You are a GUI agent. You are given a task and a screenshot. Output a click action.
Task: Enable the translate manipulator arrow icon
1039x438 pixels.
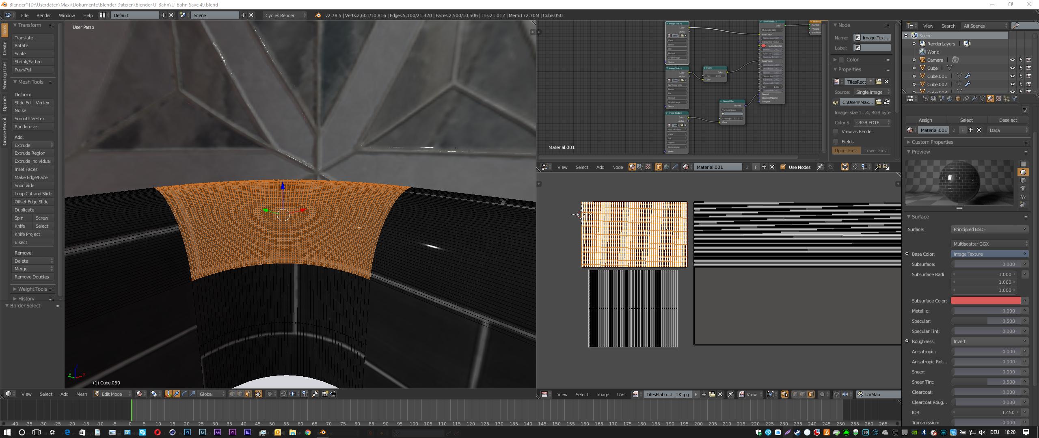(177, 394)
